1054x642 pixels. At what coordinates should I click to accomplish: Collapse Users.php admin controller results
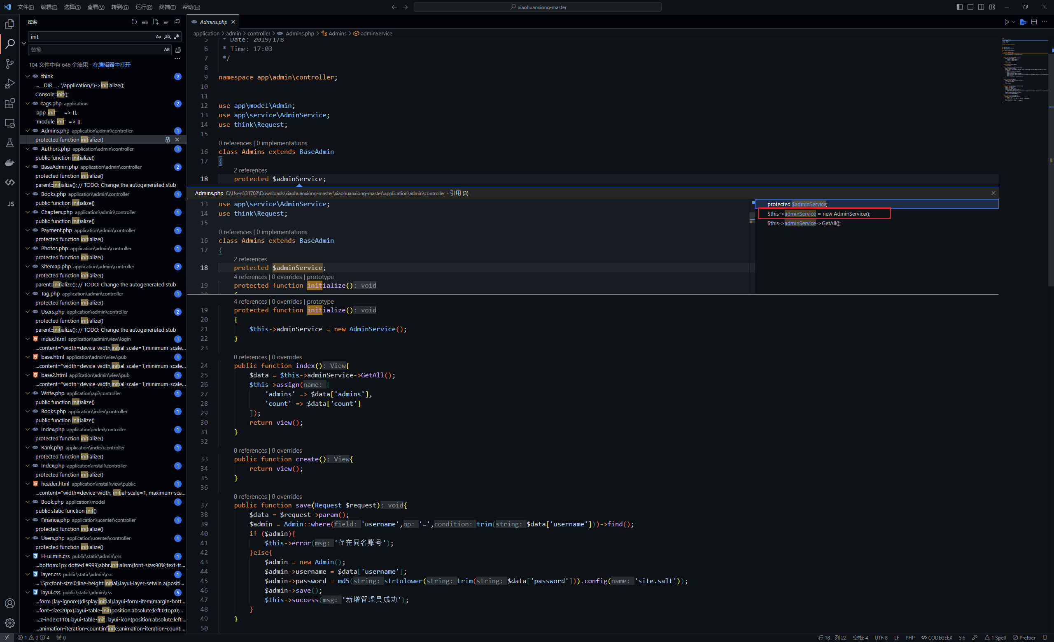pos(27,312)
